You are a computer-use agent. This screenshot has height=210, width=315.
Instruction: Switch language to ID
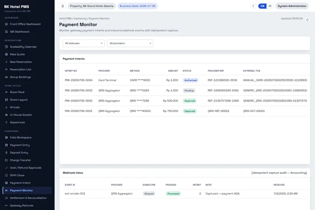[270, 6]
